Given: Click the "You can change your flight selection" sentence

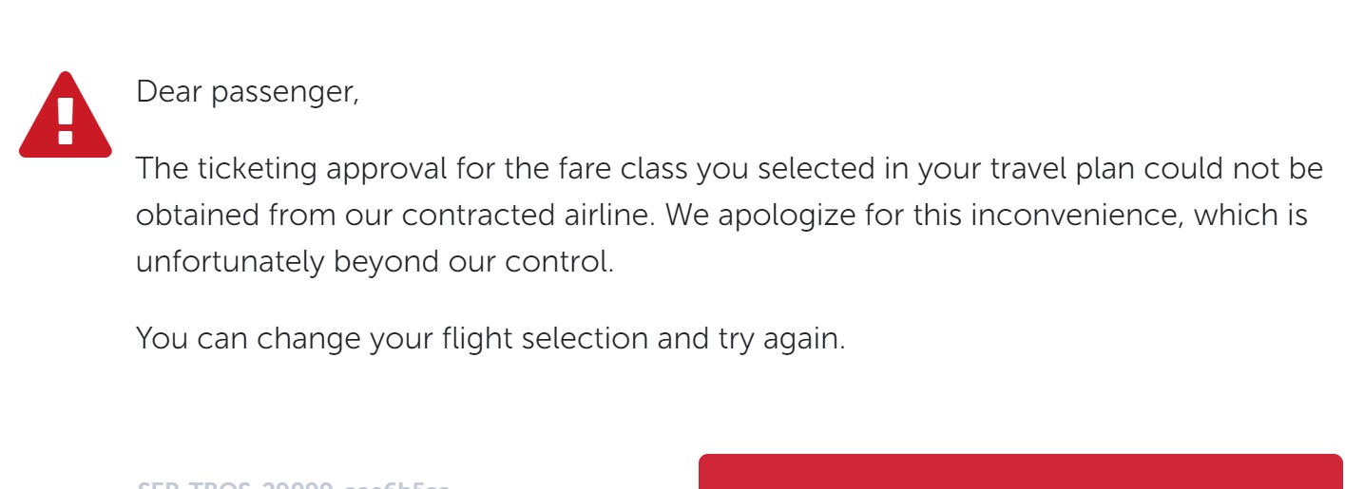Looking at the screenshot, I should pyautogui.click(x=490, y=338).
